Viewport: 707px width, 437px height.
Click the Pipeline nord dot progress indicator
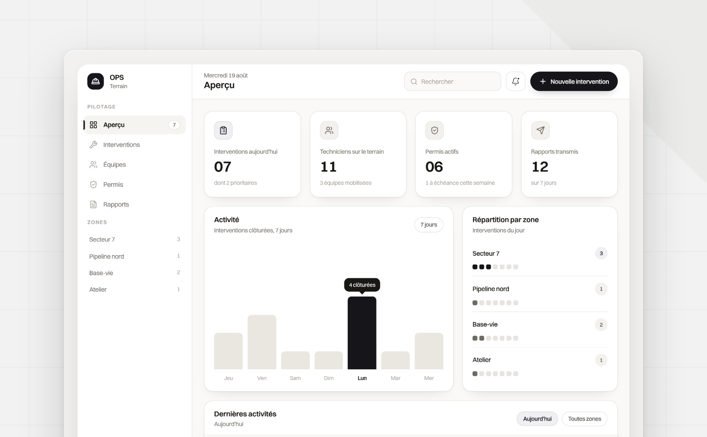click(x=495, y=303)
